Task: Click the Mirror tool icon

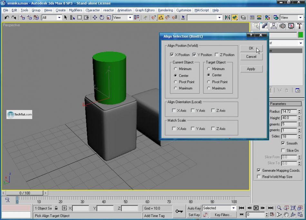Action: click(227, 17)
